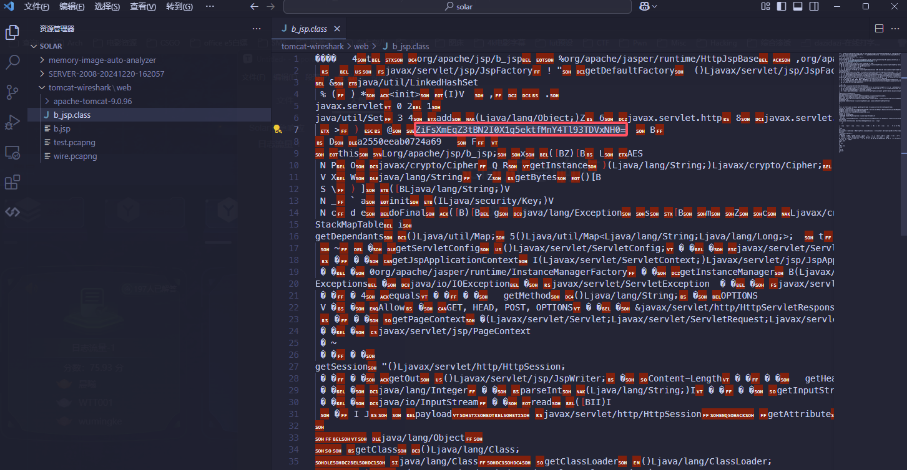Toggle the secondary side bar visibility

(x=813, y=6)
